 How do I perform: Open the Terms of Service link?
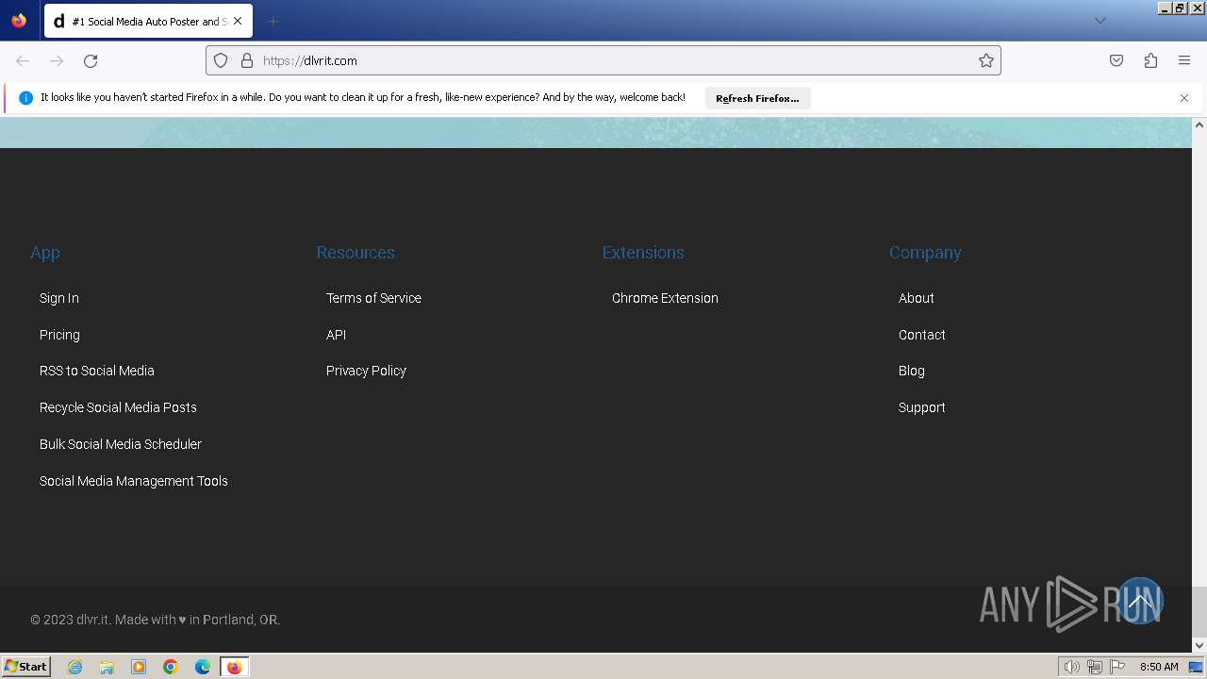pyautogui.click(x=373, y=298)
